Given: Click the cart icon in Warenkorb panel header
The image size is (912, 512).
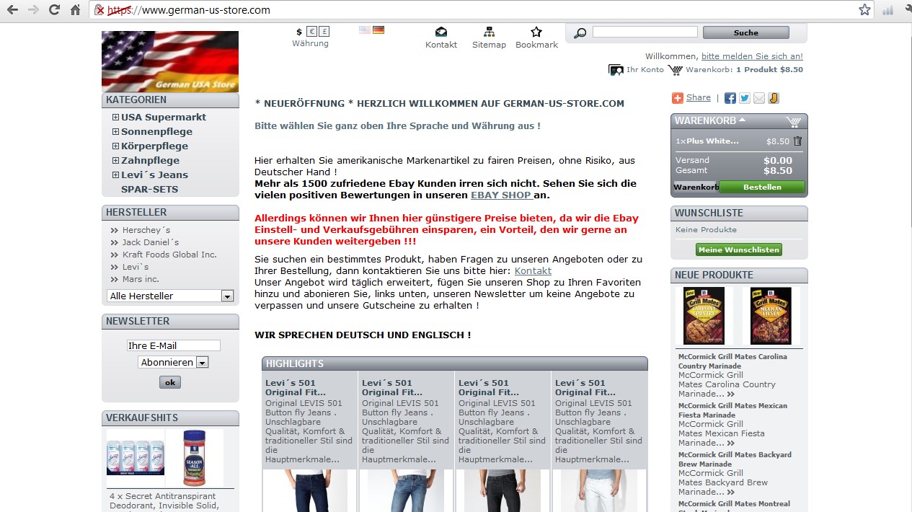Looking at the screenshot, I should [794, 121].
